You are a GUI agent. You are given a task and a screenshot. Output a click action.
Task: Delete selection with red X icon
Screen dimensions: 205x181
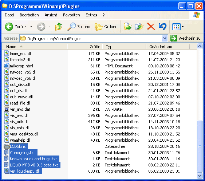point(151,27)
